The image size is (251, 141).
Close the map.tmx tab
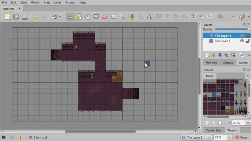click(20, 9)
